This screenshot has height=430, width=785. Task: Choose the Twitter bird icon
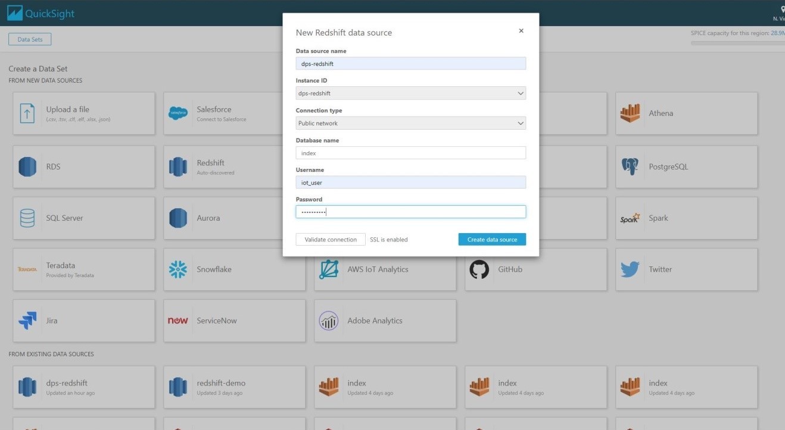pyautogui.click(x=630, y=269)
